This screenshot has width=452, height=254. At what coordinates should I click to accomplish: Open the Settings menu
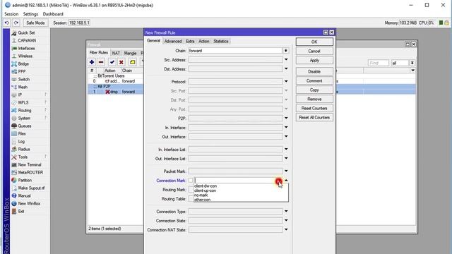[30, 14]
